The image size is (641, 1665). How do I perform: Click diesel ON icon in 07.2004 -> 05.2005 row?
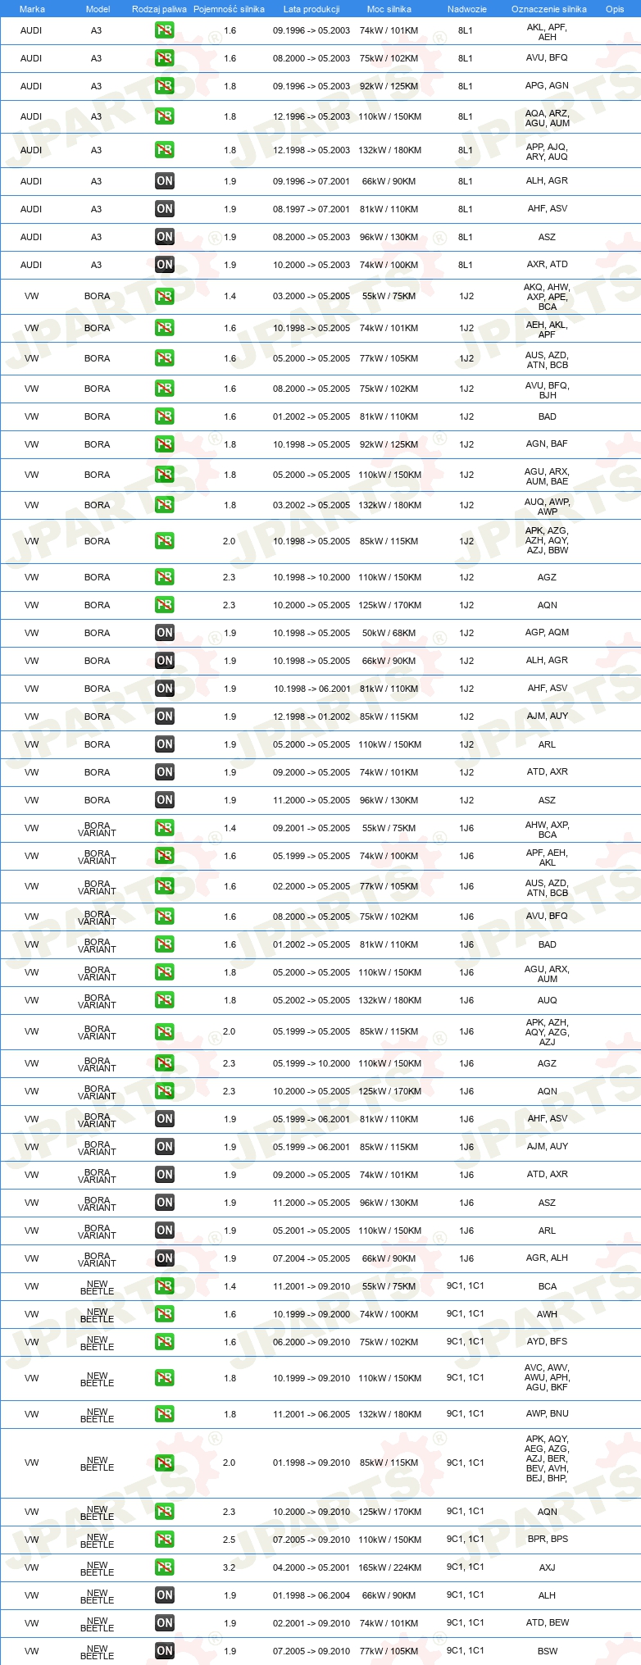pyautogui.click(x=164, y=1258)
